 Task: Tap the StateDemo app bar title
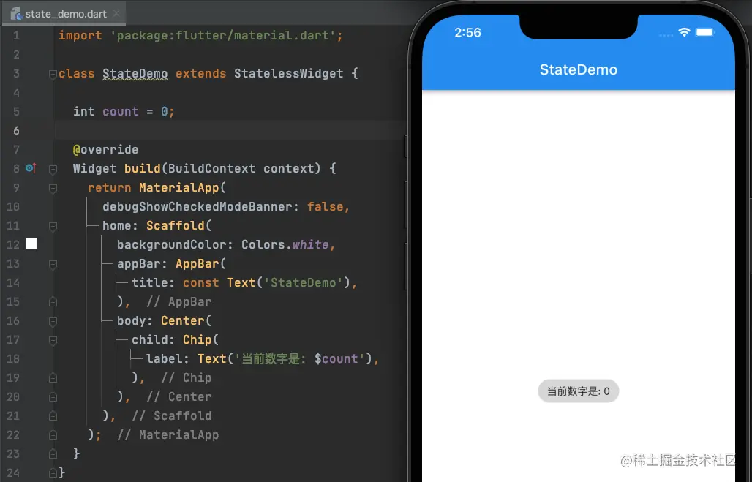point(578,69)
